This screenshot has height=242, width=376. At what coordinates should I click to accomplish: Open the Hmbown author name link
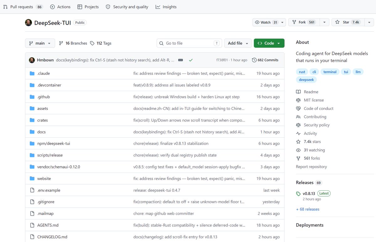(x=45, y=60)
